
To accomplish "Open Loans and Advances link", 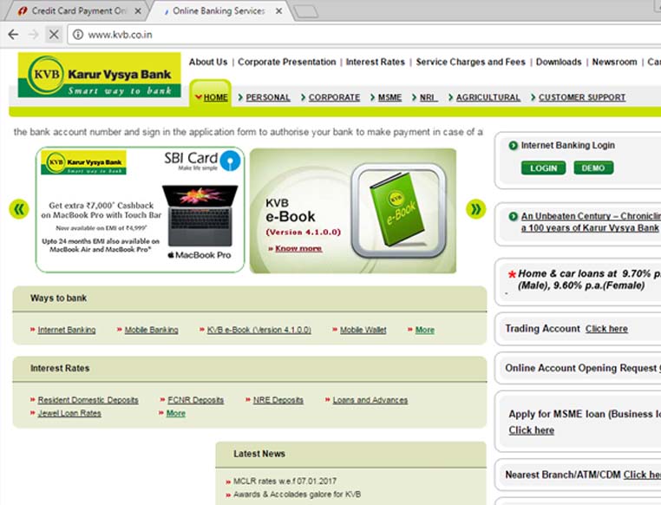I will click(370, 400).
